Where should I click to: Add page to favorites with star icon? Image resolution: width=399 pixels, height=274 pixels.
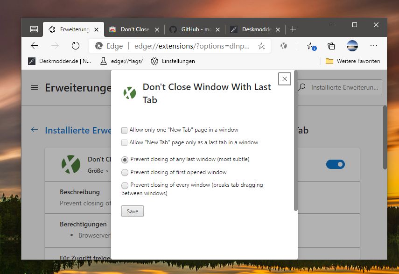pyautogui.click(x=261, y=46)
